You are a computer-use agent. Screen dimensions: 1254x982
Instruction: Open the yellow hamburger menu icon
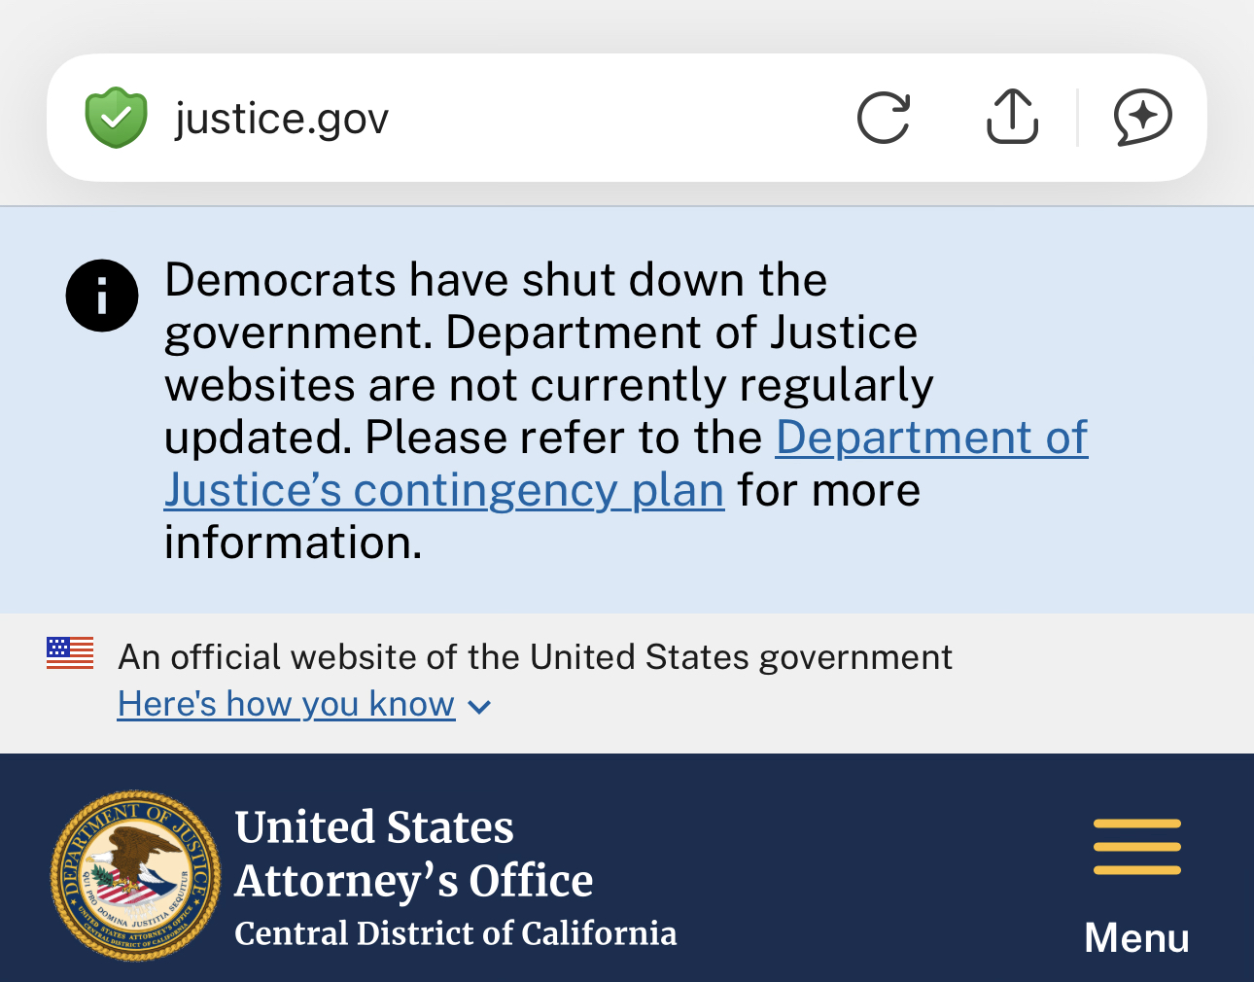pyautogui.click(x=1136, y=847)
